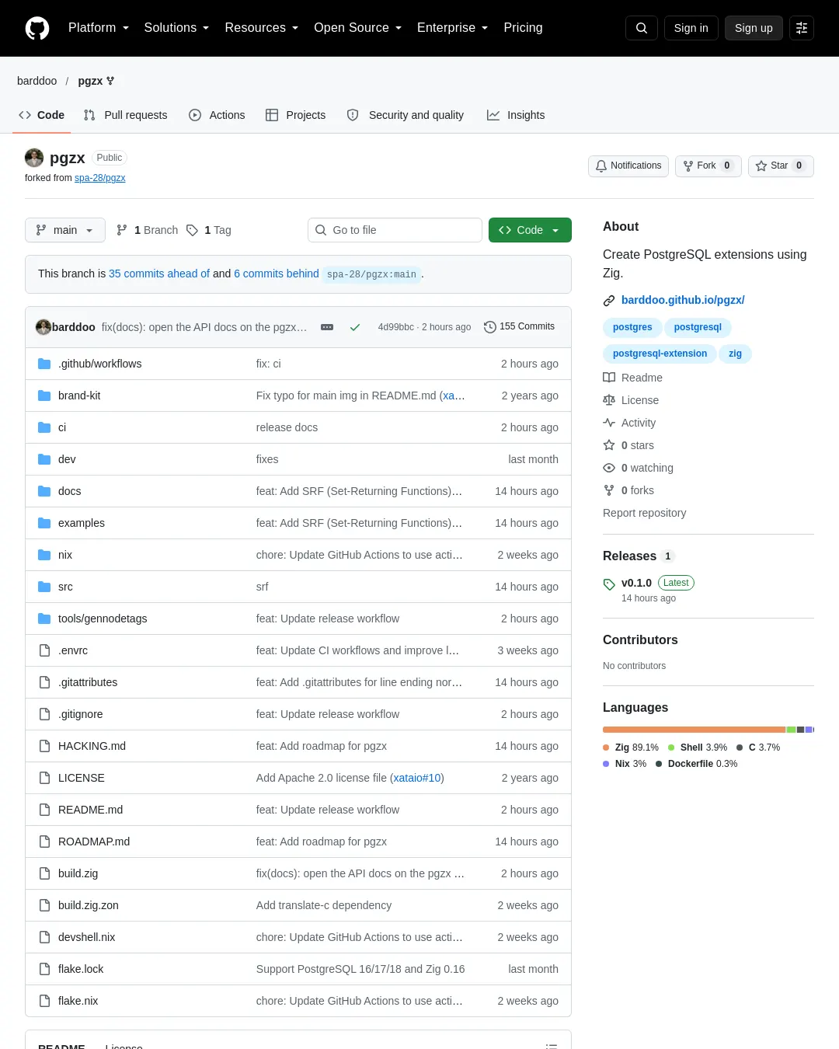Click the forks count fork icon
839x1049 pixels.
[609, 490]
